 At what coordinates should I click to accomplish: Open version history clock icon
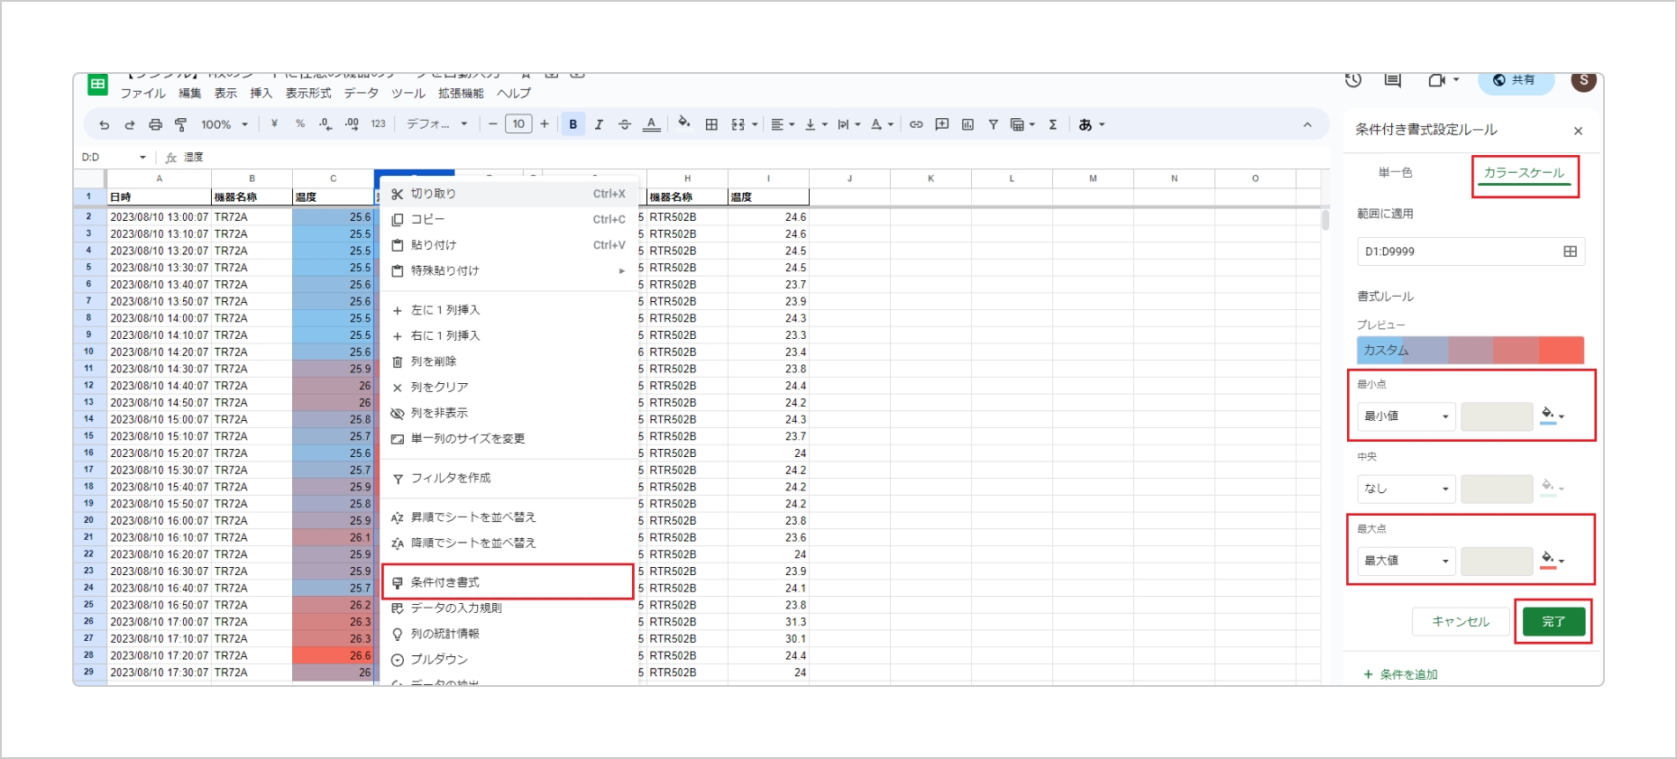1353,80
